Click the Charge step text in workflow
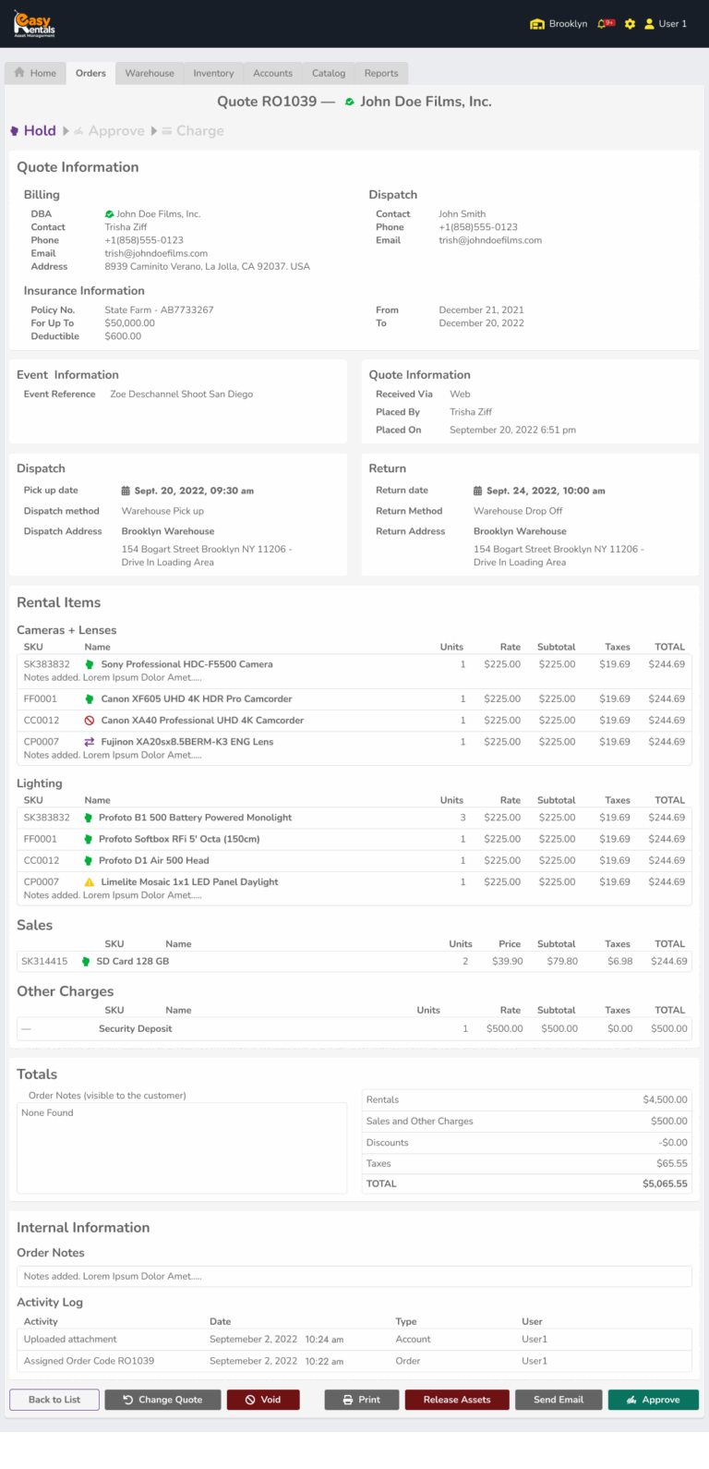This screenshot has width=709, height=1469. point(200,131)
